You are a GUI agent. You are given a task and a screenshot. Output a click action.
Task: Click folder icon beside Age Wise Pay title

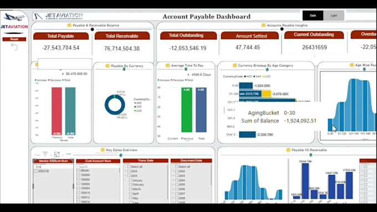tap(351, 65)
